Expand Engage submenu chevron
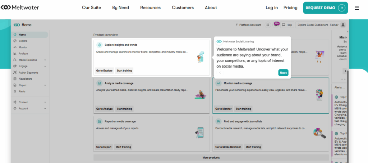368x163 pixels. [45, 66]
